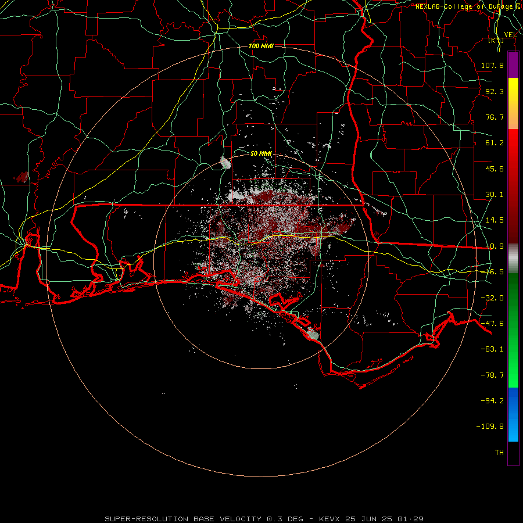Screen dimensions: 523x523
Task: Click the 45.6 velocity scale value
Action: 495,169
